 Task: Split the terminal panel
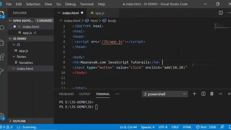pyautogui.click(x=203, y=94)
